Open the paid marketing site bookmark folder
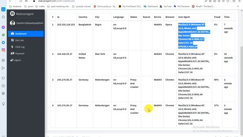This screenshot has width=243, height=137. pos(58,6)
